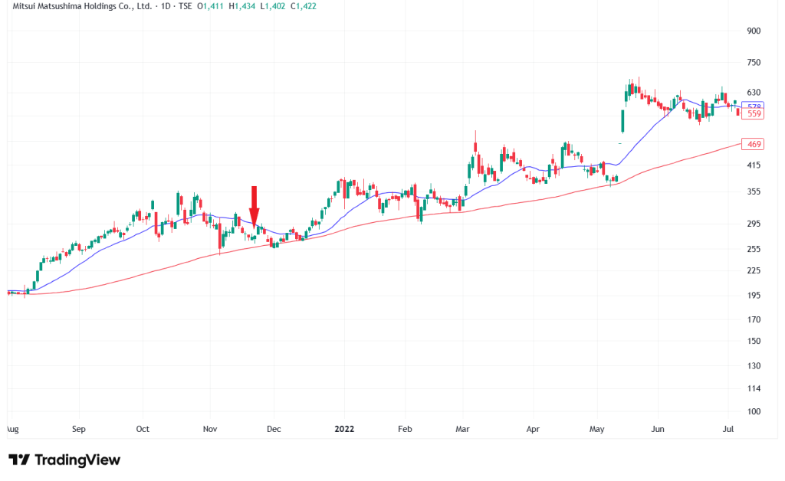The image size is (785, 481).
Task: Click the Mar date axis label
Action: [x=462, y=429]
